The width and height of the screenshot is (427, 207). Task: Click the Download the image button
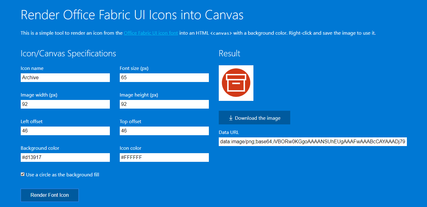(254, 118)
